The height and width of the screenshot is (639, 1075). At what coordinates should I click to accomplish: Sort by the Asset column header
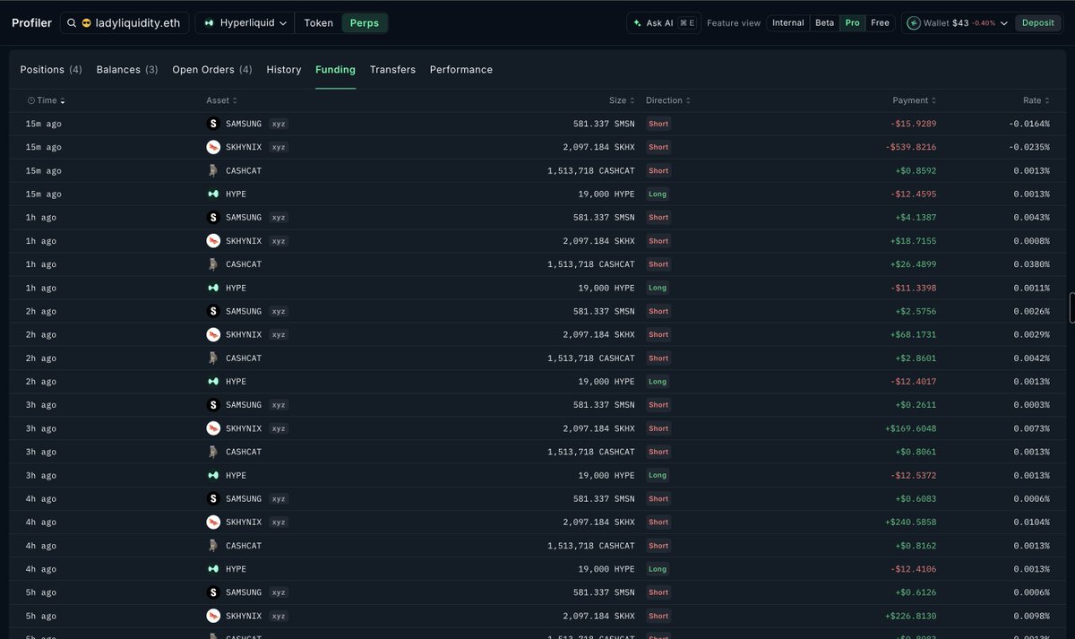pos(222,100)
